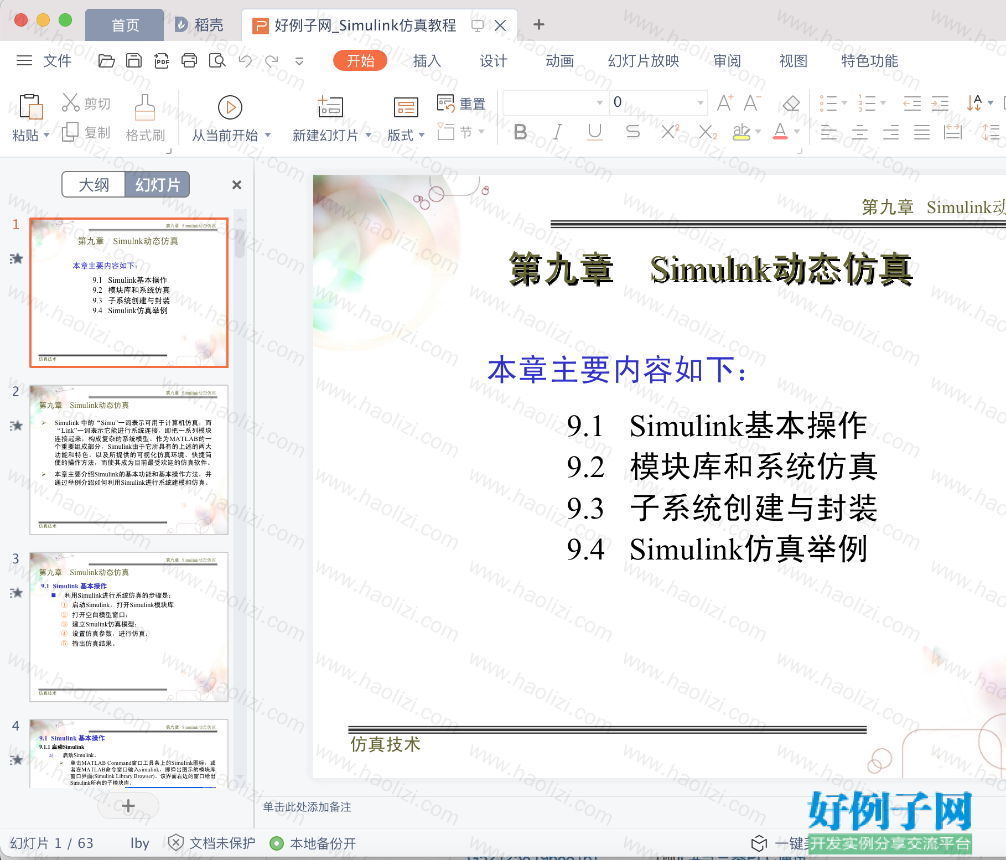Switch to 审阅 ribbon tab
Viewport: 1006px width, 860px height.
(x=727, y=61)
